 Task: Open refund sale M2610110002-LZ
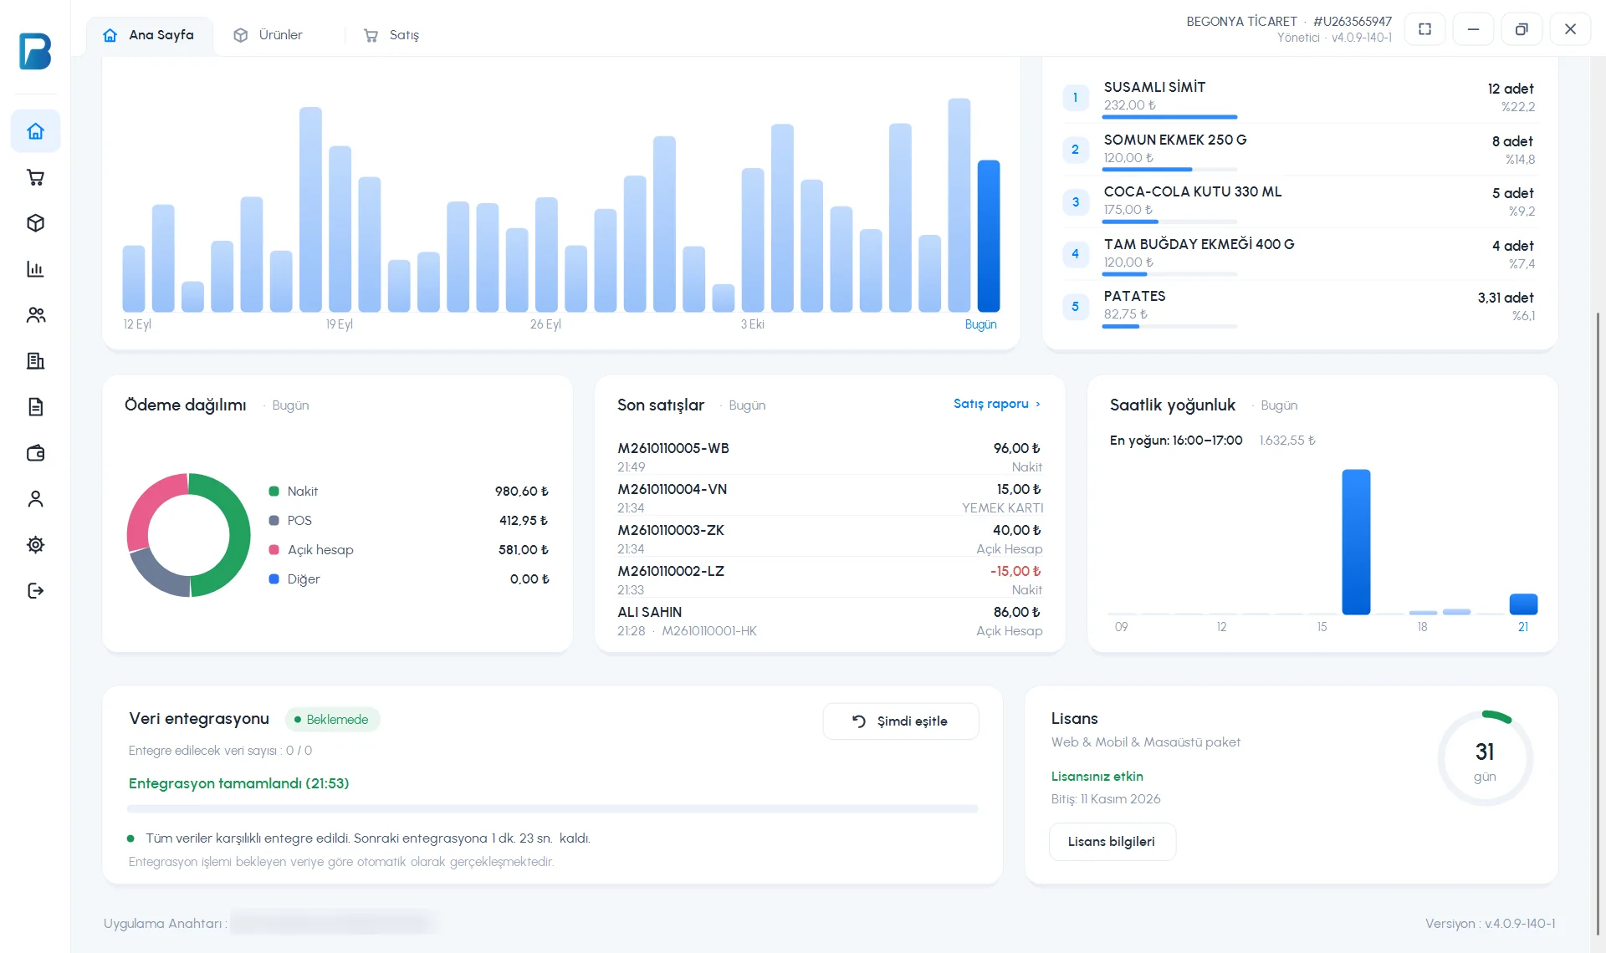pyautogui.click(x=830, y=579)
